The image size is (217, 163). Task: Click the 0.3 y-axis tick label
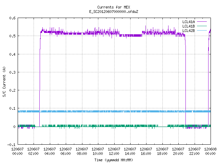pos(12,72)
